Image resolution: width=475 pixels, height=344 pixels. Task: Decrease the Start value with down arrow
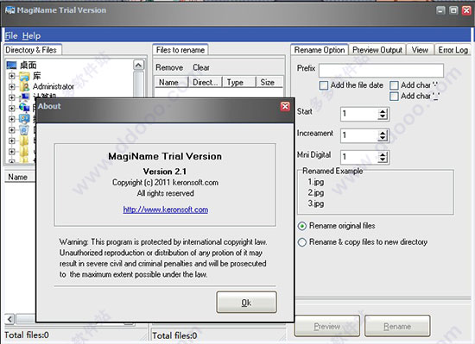pyautogui.click(x=383, y=116)
